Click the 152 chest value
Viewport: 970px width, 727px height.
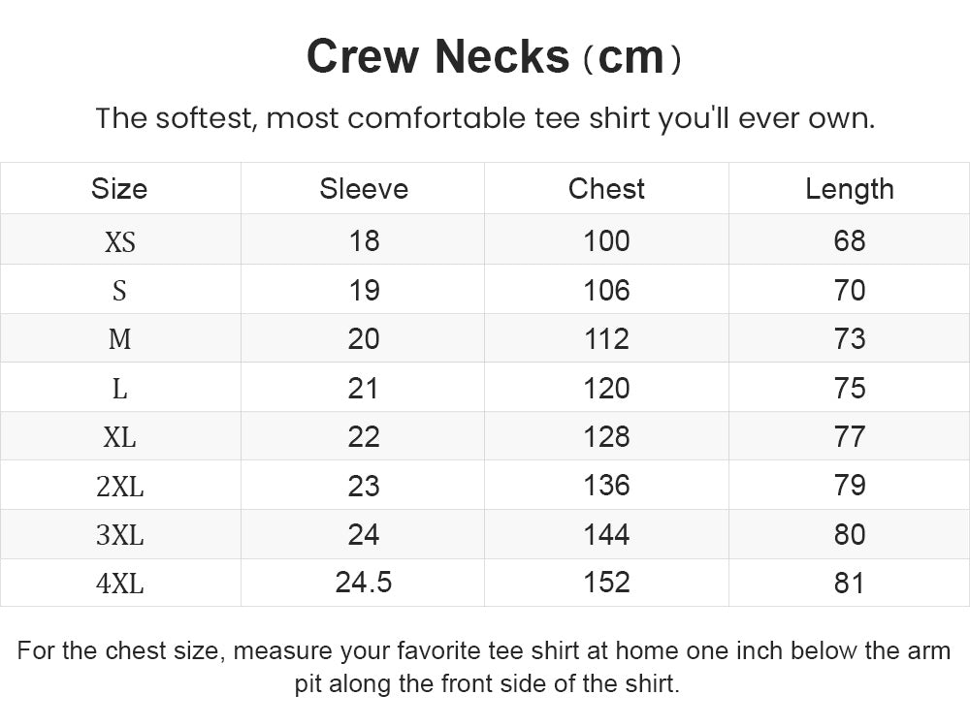tap(607, 583)
